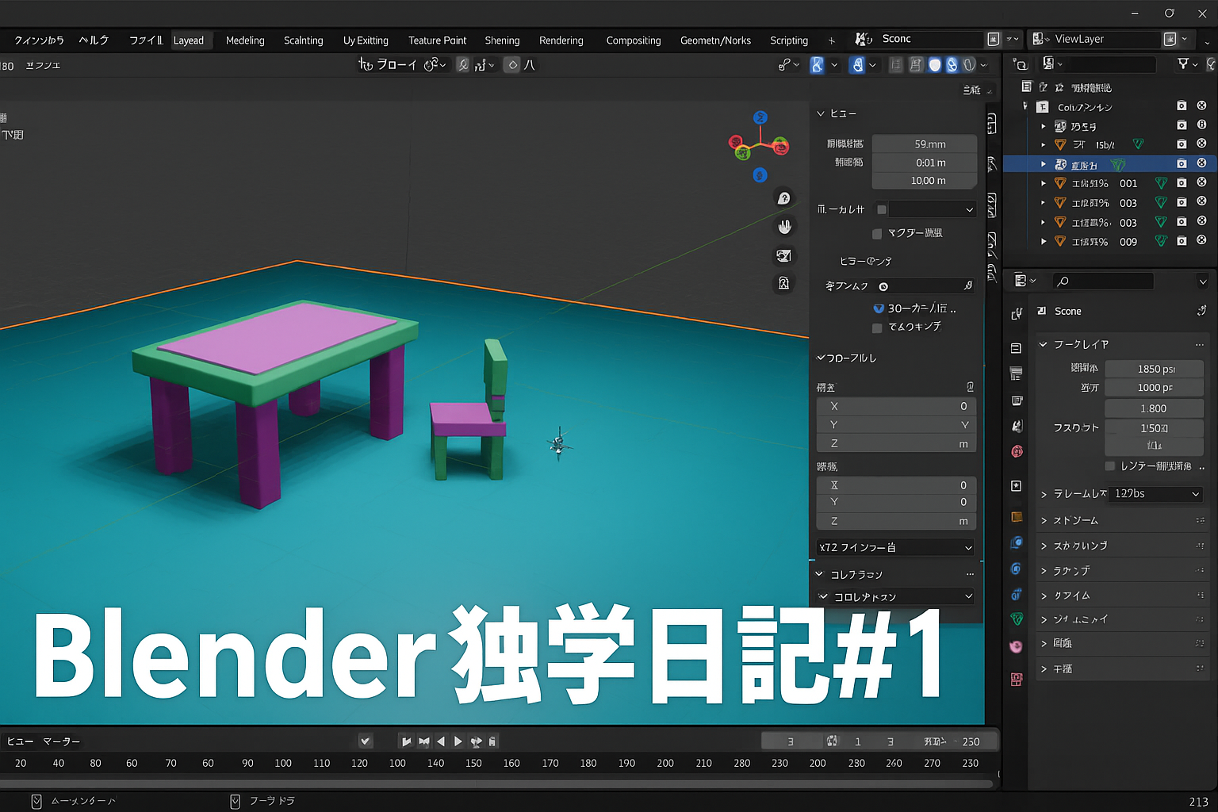Screen dimensions: 1218x812
Task: Open the orange Object tab in Properties
Action: [1017, 517]
